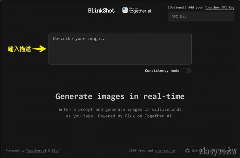Click the 100% free and text
240x158 pixels.
point(141,151)
